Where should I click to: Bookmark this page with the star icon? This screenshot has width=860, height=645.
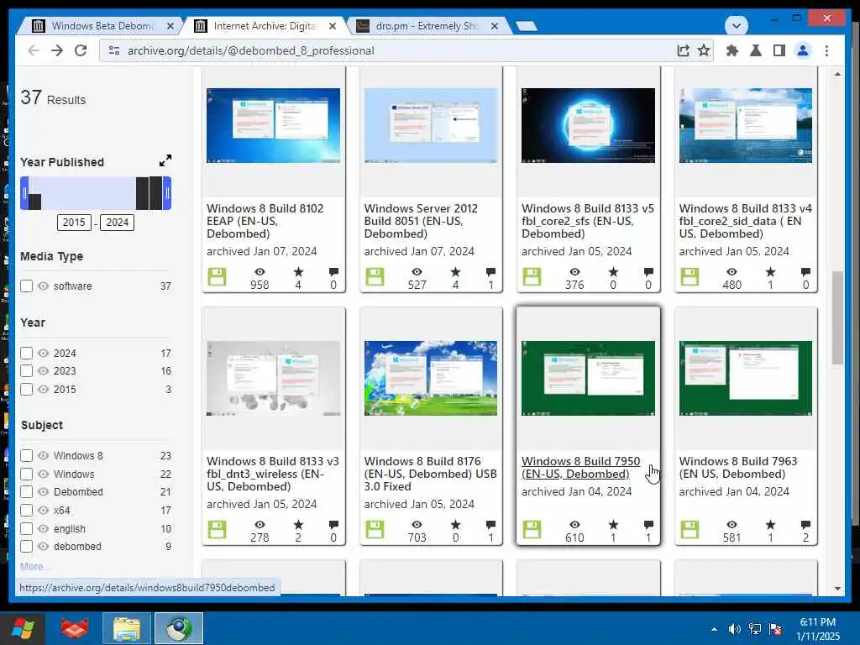click(704, 50)
